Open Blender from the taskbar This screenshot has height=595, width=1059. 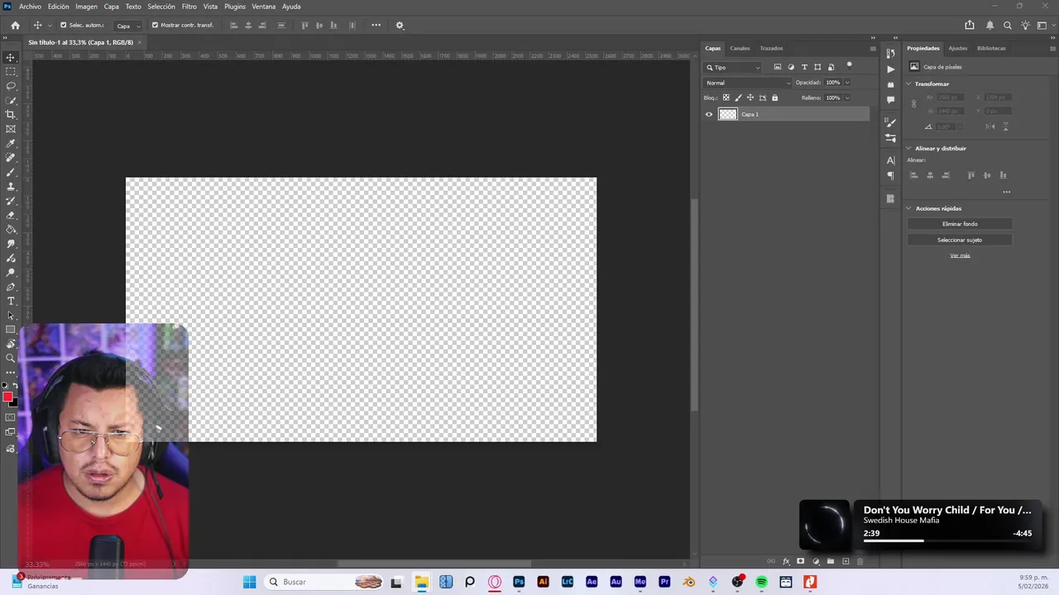(688, 582)
